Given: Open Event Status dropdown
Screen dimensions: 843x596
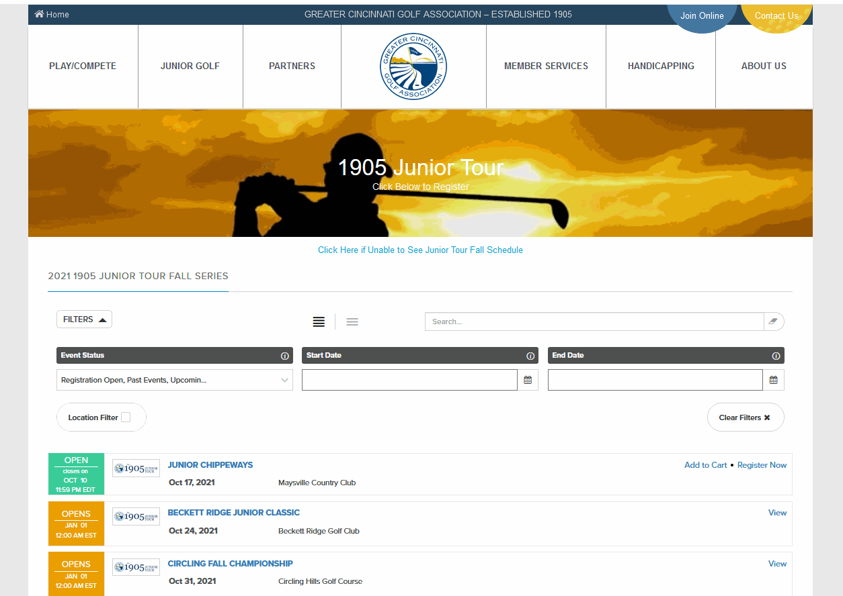Looking at the screenshot, I should 175,380.
